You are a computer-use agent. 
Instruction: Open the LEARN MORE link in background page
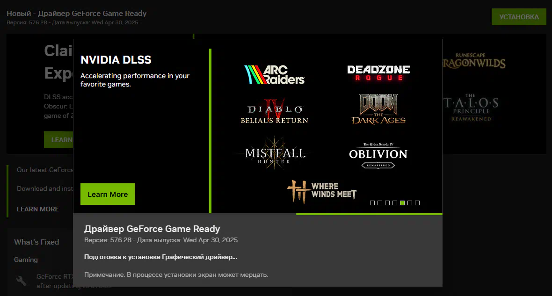coord(38,209)
